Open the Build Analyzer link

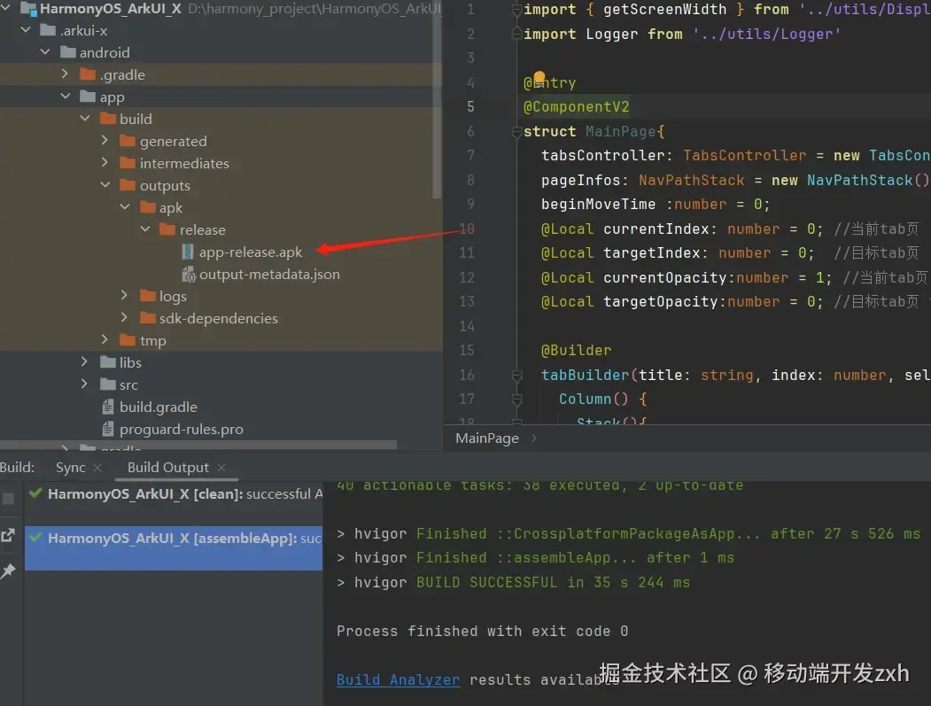coord(398,680)
